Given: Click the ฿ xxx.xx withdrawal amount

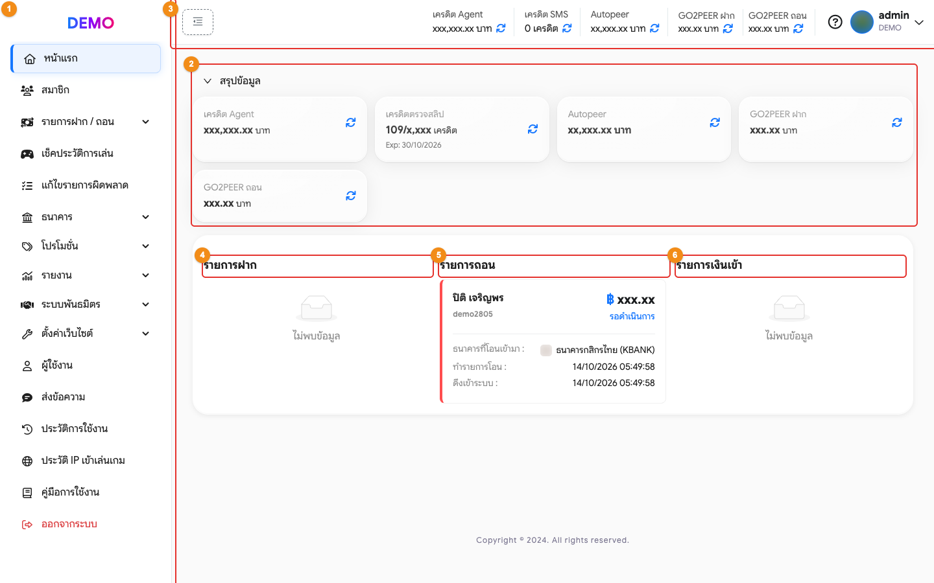Looking at the screenshot, I should tap(630, 299).
